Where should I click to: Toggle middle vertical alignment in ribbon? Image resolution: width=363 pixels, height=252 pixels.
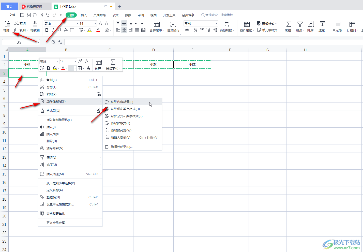coord(124,23)
